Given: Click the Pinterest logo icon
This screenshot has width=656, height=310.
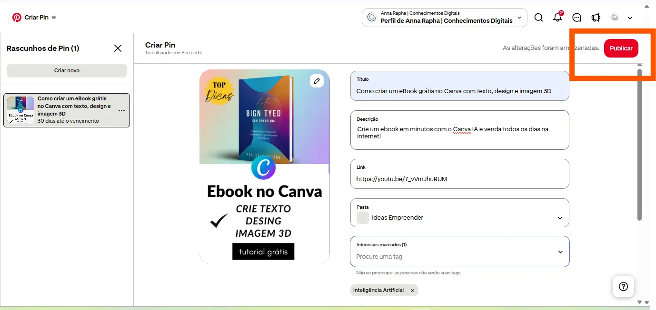Looking at the screenshot, I should tap(17, 17).
